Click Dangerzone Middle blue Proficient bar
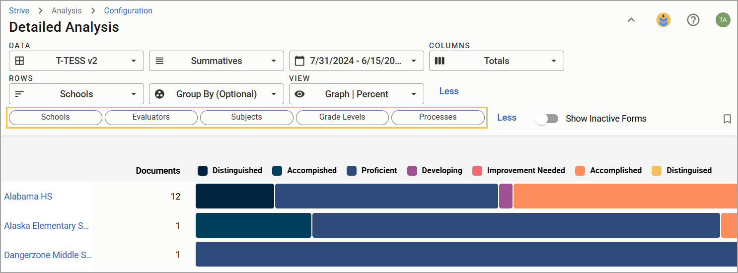This screenshot has height=273, width=738. click(466, 254)
